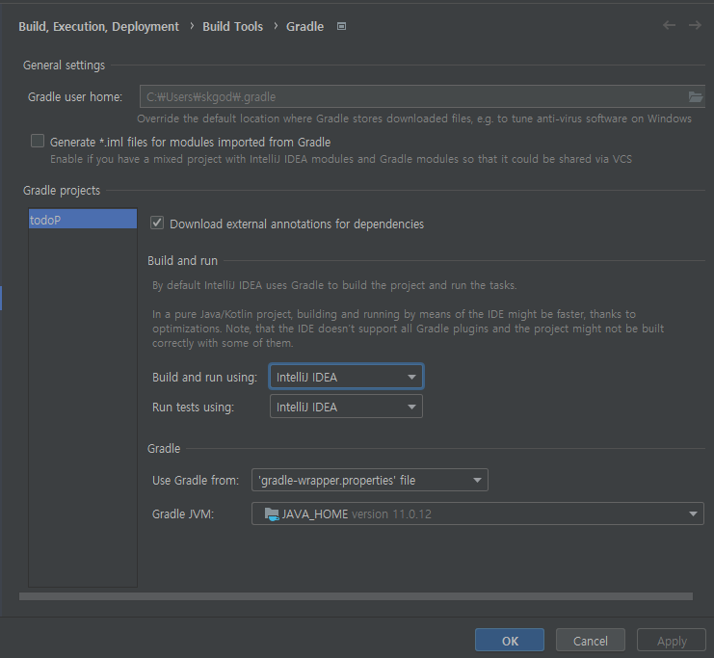
Task: Click the General settings section heading
Action: point(65,66)
